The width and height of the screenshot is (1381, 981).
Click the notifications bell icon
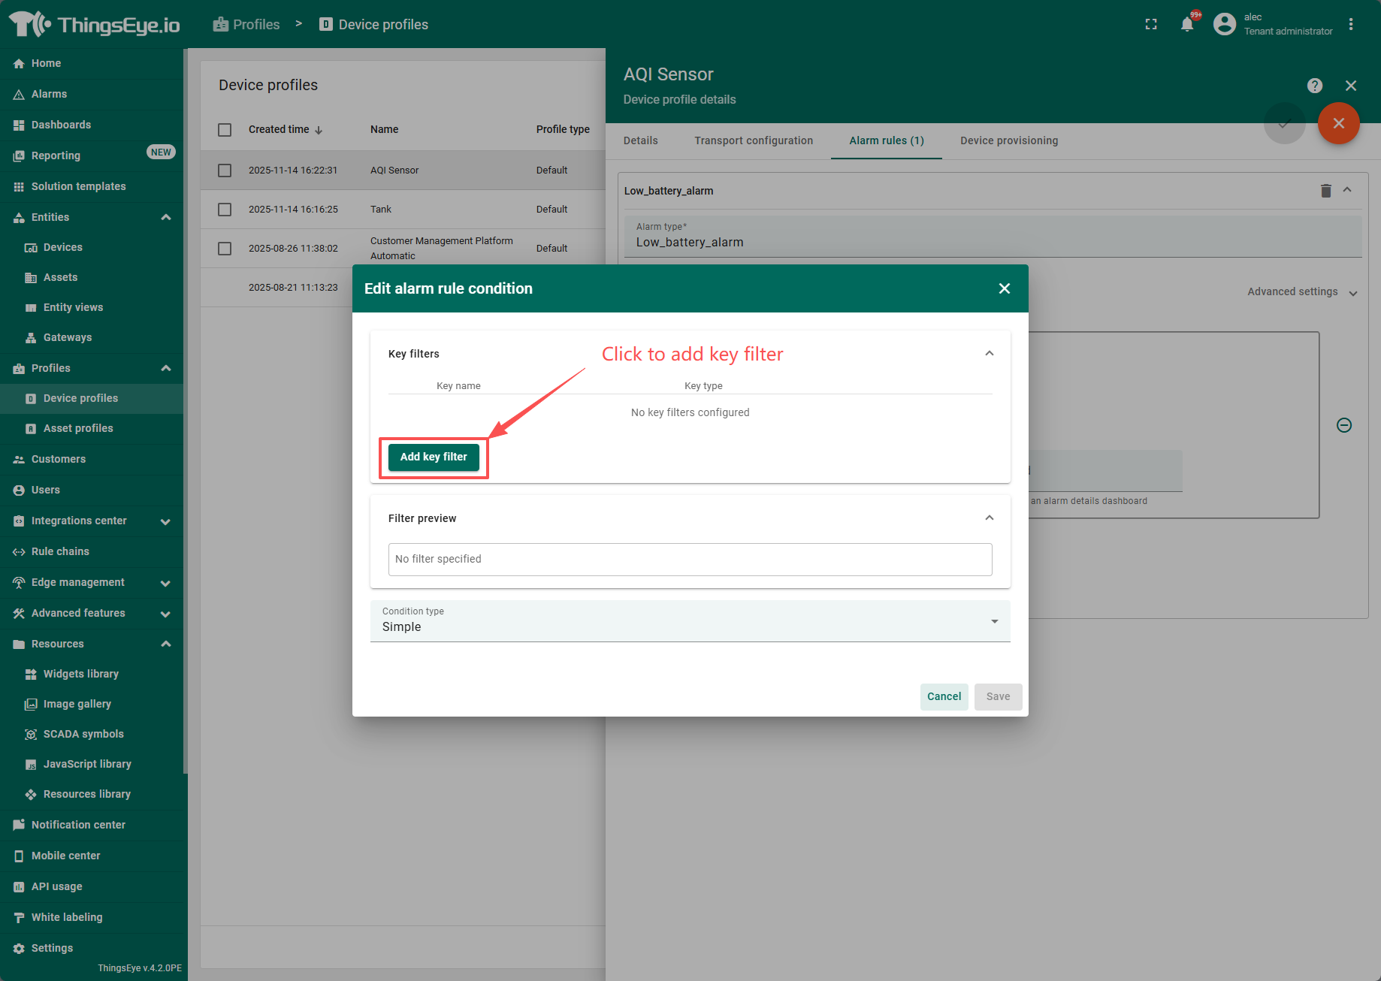pos(1187,24)
